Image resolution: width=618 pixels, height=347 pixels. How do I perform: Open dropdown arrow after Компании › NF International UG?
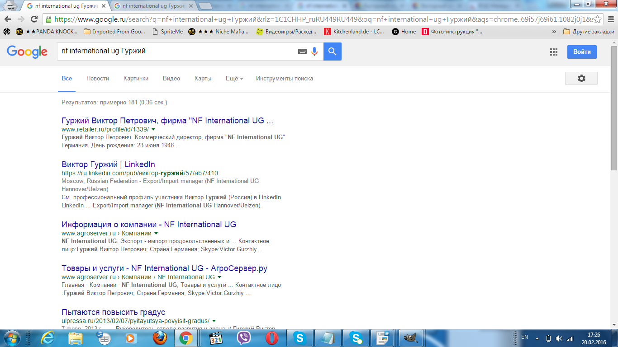(219, 277)
